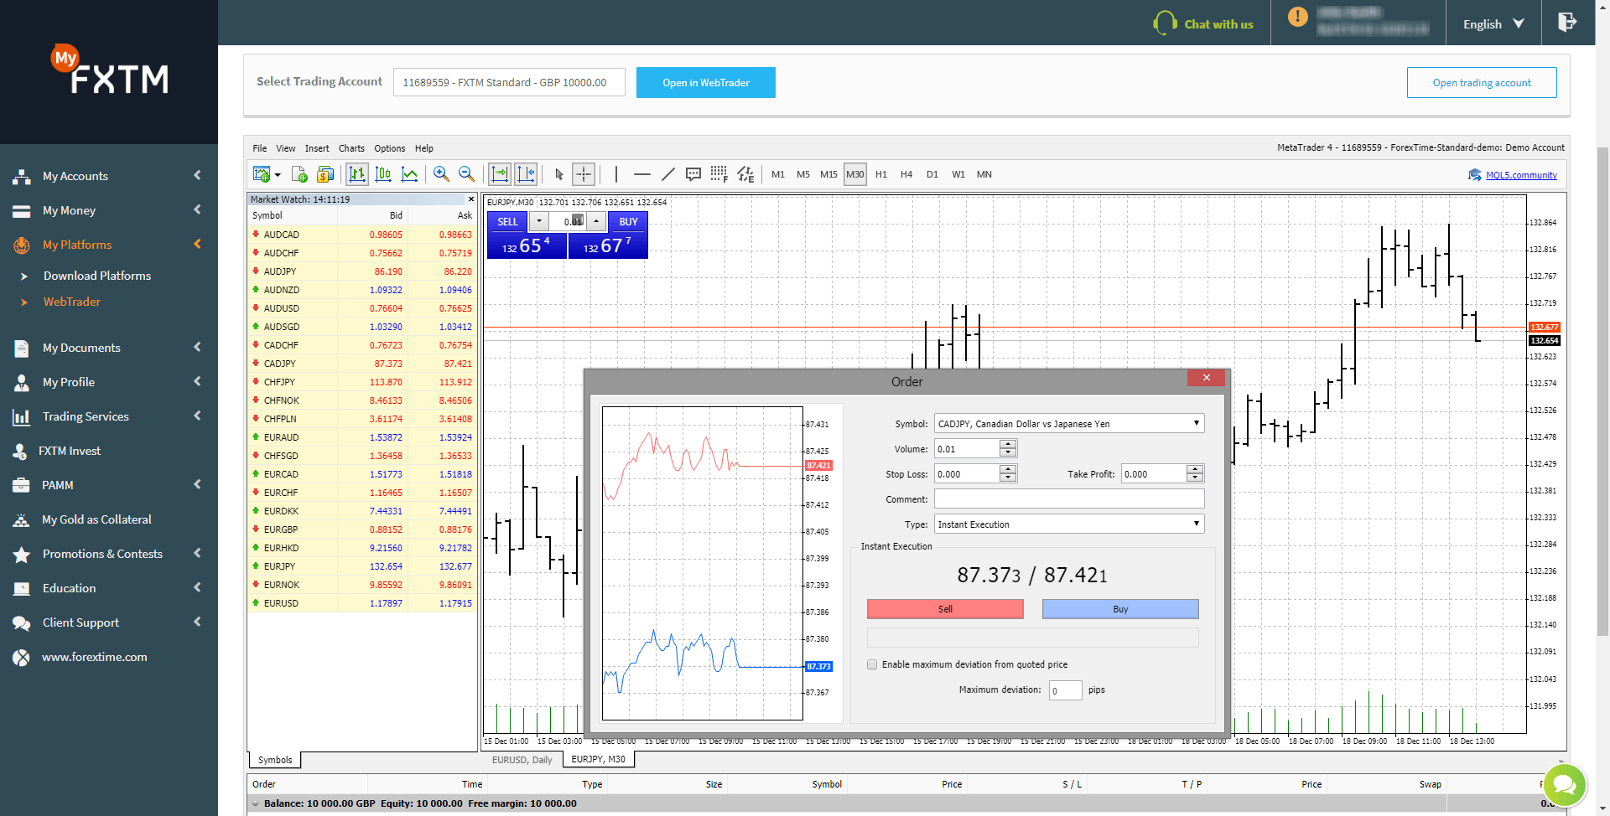Click the Maximum deviation pips field
The height and width of the screenshot is (816, 1610).
1065,690
